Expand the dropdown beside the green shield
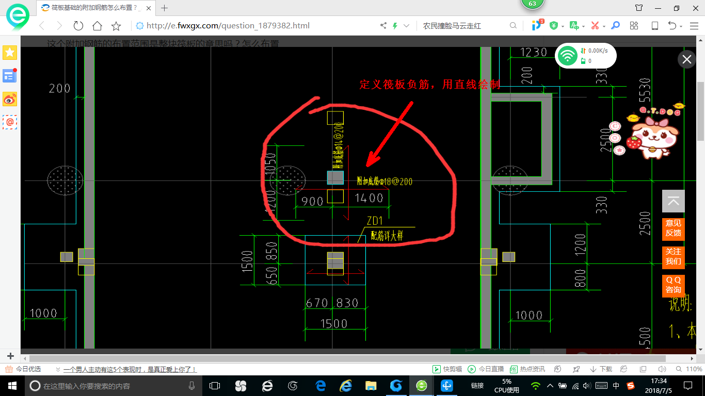The height and width of the screenshot is (396, 705). tap(563, 26)
